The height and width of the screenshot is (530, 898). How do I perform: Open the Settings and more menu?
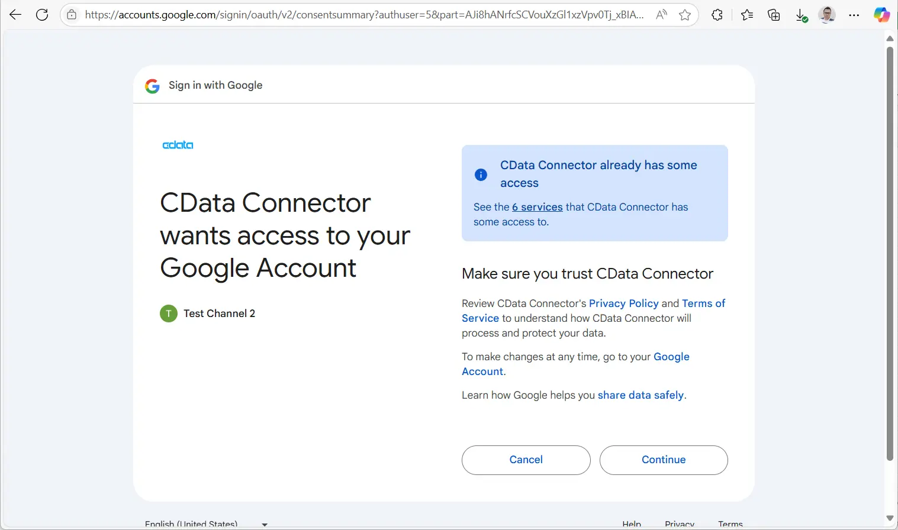(854, 15)
